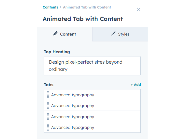Open the third Advanced typography row
This screenshot has width=185, height=139.
[x=92, y=116]
